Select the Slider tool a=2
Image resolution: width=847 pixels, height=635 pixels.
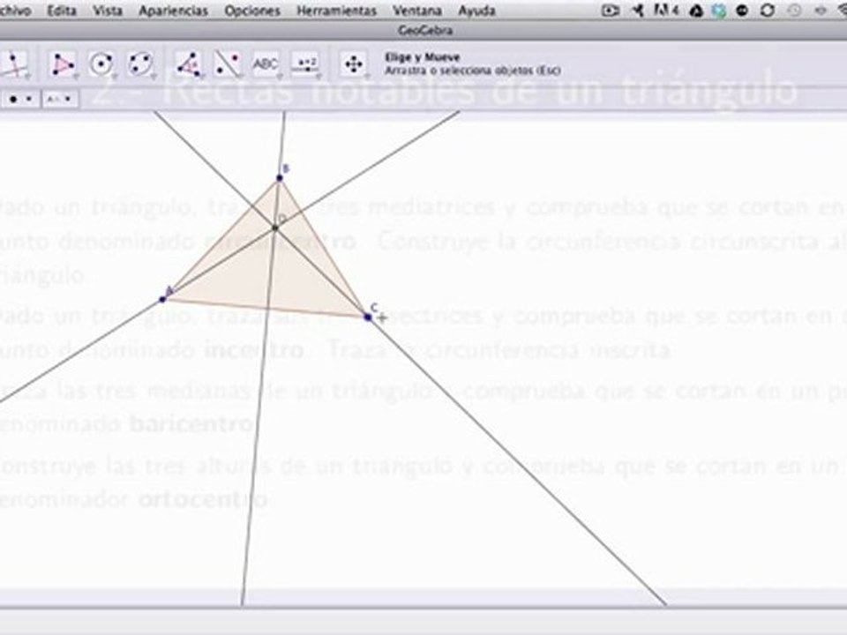tap(306, 64)
